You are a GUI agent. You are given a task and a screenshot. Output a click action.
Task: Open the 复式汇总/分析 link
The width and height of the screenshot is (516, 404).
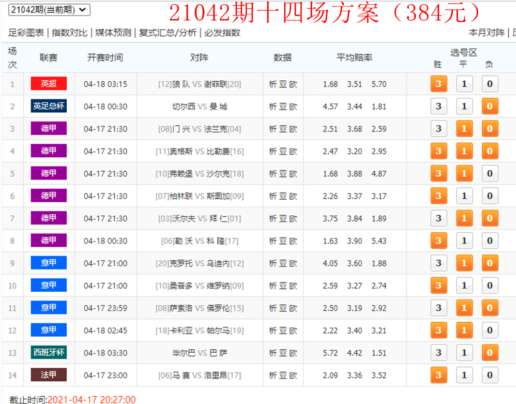point(168,32)
